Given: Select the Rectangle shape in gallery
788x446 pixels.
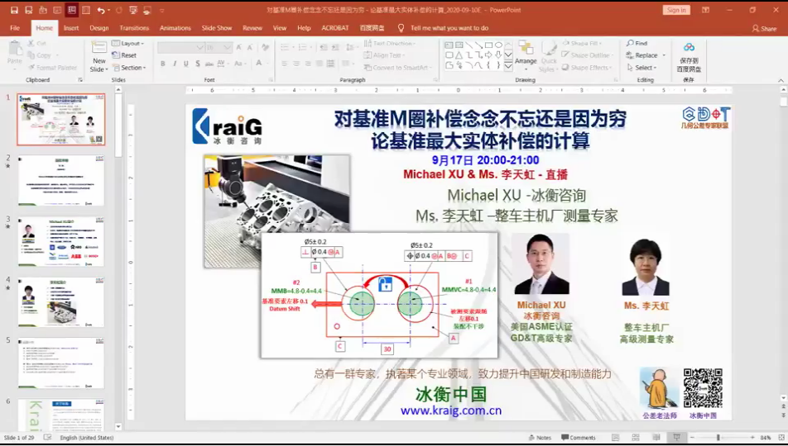Looking at the screenshot, I should pos(488,45).
